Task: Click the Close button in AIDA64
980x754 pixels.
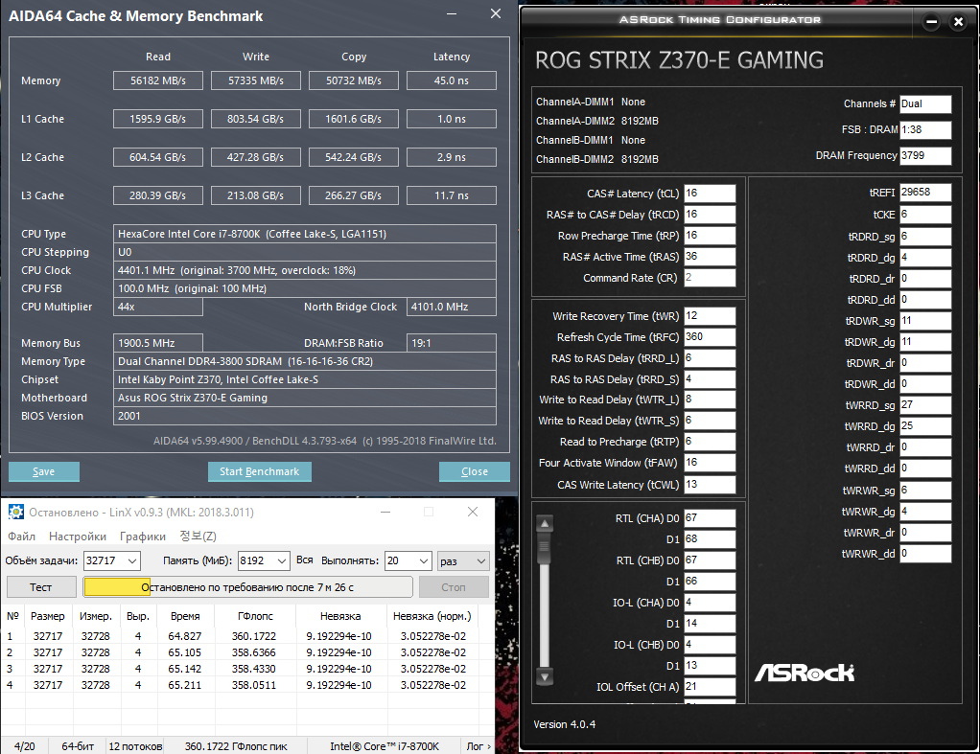Action: point(475,471)
